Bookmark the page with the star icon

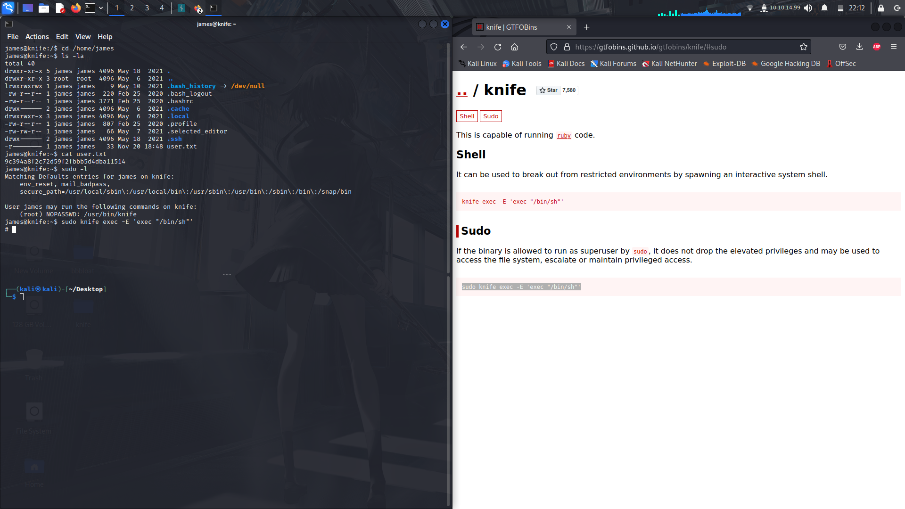pos(804,47)
